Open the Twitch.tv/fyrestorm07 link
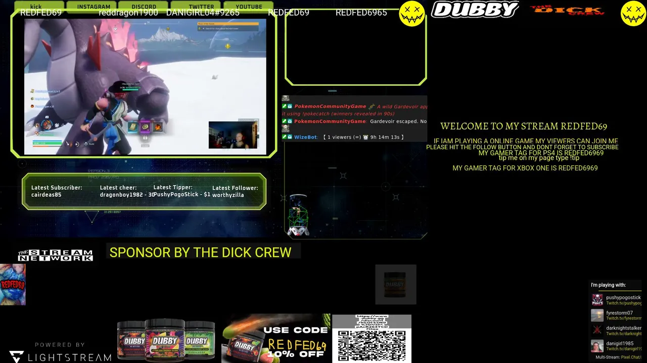The height and width of the screenshot is (363, 647). 624,319
